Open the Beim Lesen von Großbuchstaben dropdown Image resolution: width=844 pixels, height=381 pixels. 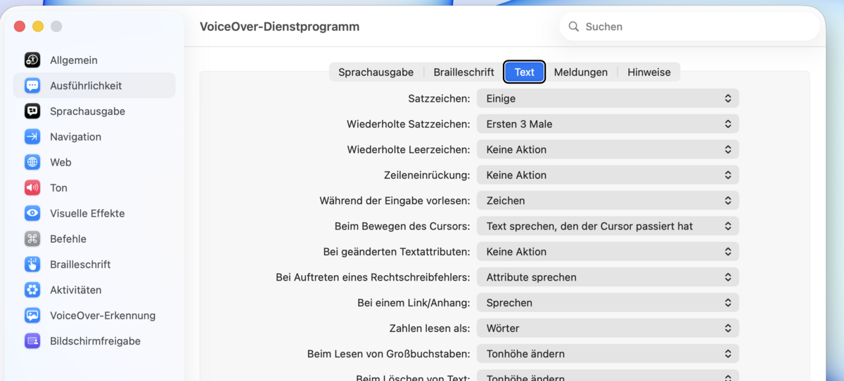[x=608, y=354]
